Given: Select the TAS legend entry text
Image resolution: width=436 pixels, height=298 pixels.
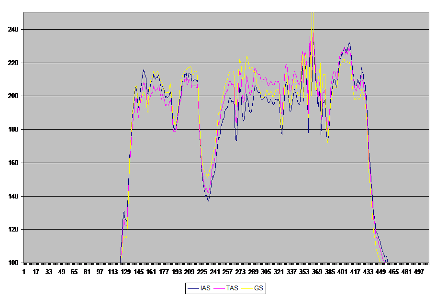Looking at the screenshot, I should [x=232, y=288].
